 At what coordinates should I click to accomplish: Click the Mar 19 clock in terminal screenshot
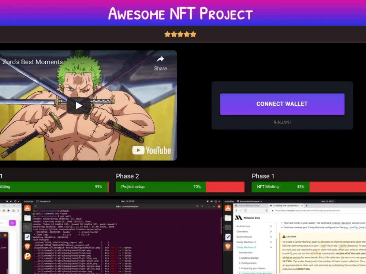tap(127, 201)
